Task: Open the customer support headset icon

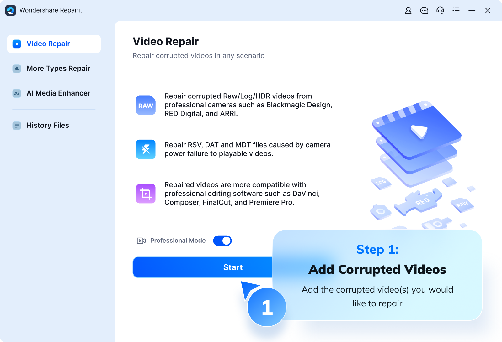Action: point(440,11)
